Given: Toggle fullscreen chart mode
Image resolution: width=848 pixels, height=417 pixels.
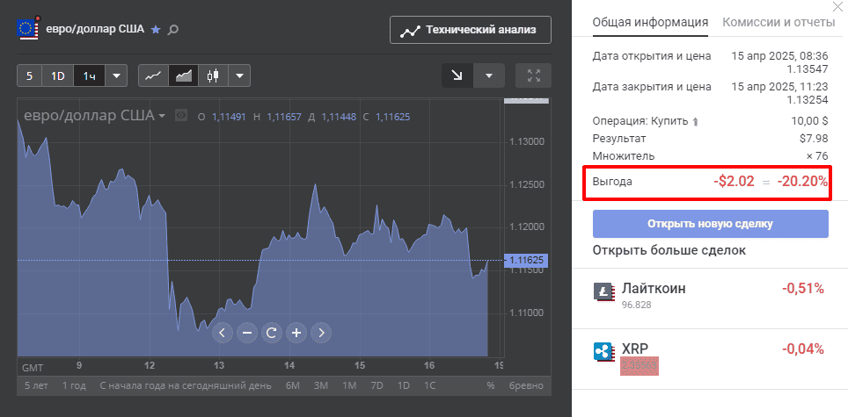Looking at the screenshot, I should pos(533,75).
